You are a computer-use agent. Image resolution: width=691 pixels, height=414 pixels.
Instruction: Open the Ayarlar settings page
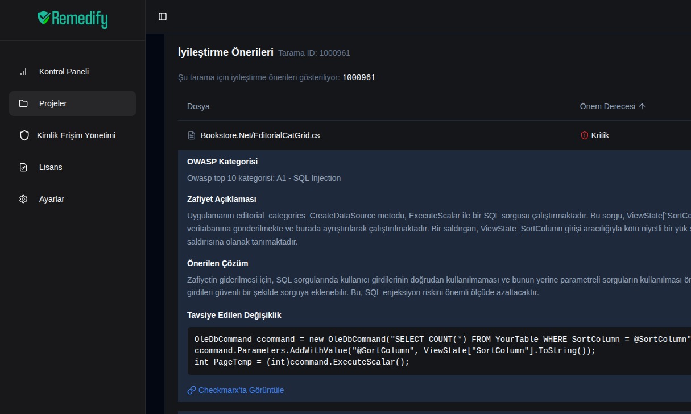52,199
